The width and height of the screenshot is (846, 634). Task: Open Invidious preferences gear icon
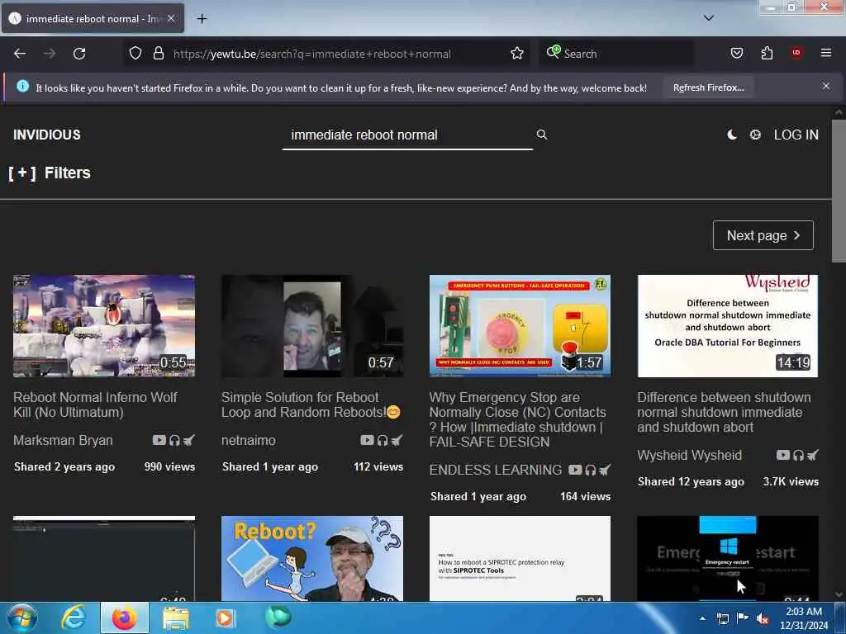click(755, 135)
